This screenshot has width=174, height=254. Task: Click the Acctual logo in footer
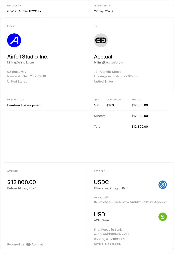point(34,244)
